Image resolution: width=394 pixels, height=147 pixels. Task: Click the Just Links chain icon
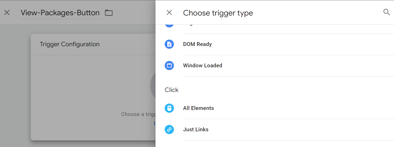169,129
